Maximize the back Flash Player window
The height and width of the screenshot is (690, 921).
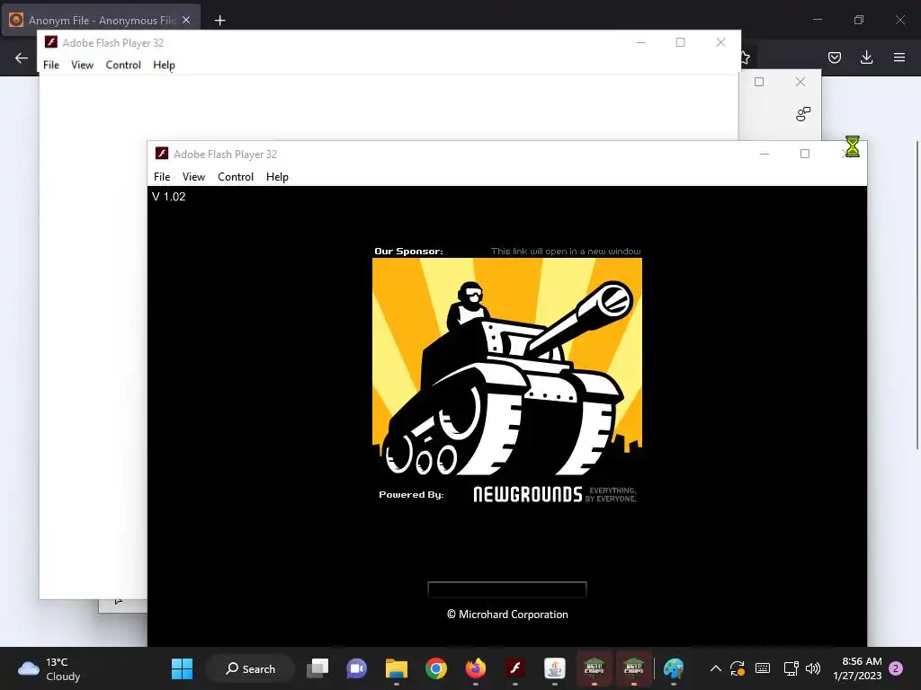click(x=680, y=42)
